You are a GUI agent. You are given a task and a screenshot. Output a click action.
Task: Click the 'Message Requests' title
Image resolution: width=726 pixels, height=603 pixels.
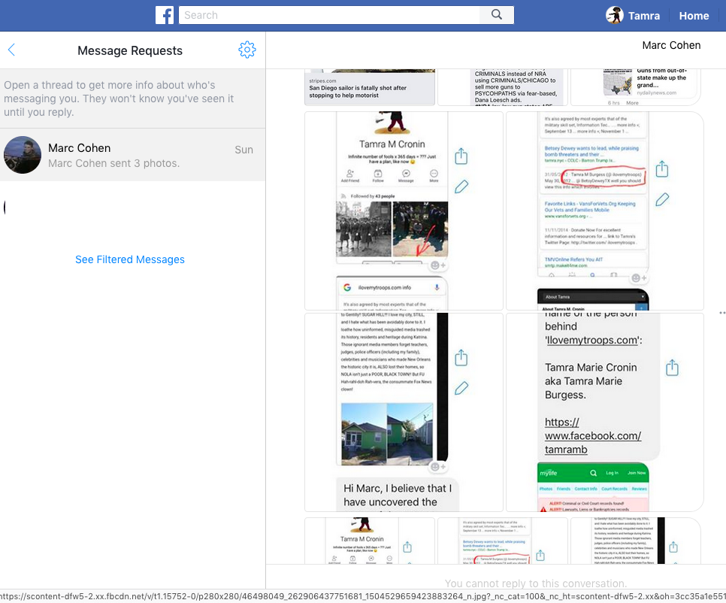coord(130,50)
